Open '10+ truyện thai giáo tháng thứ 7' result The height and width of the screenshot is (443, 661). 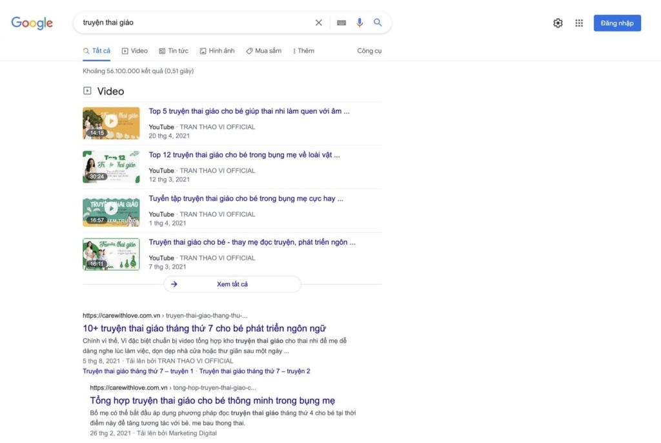(x=204, y=328)
